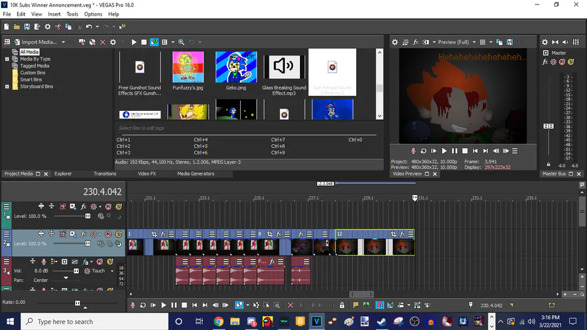Open track 1 hamburger menu

[7, 207]
